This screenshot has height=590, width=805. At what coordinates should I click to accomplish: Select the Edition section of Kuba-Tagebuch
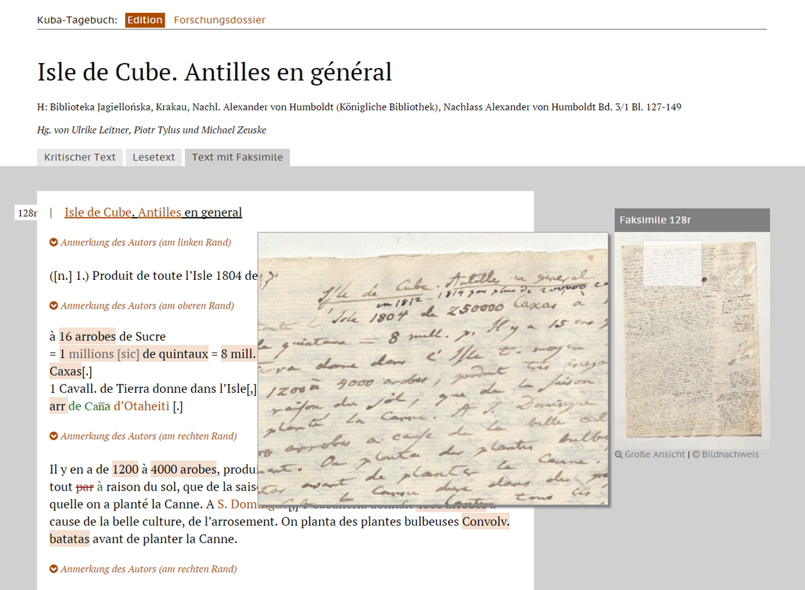(144, 20)
